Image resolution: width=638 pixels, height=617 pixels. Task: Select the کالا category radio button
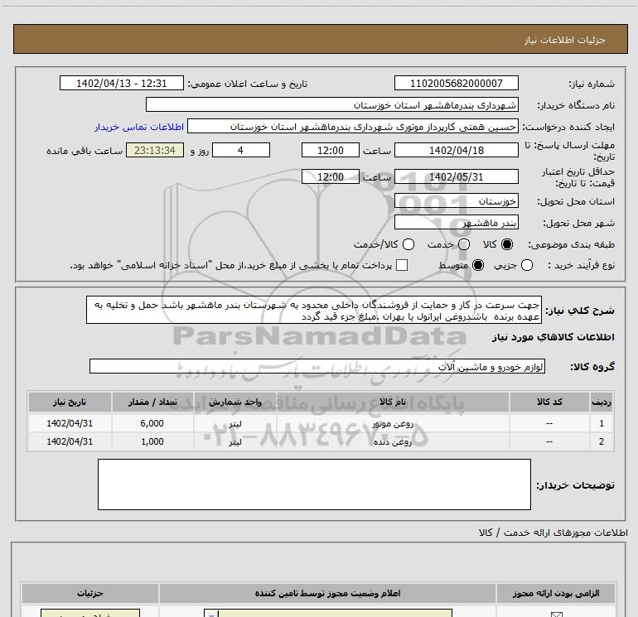point(507,244)
